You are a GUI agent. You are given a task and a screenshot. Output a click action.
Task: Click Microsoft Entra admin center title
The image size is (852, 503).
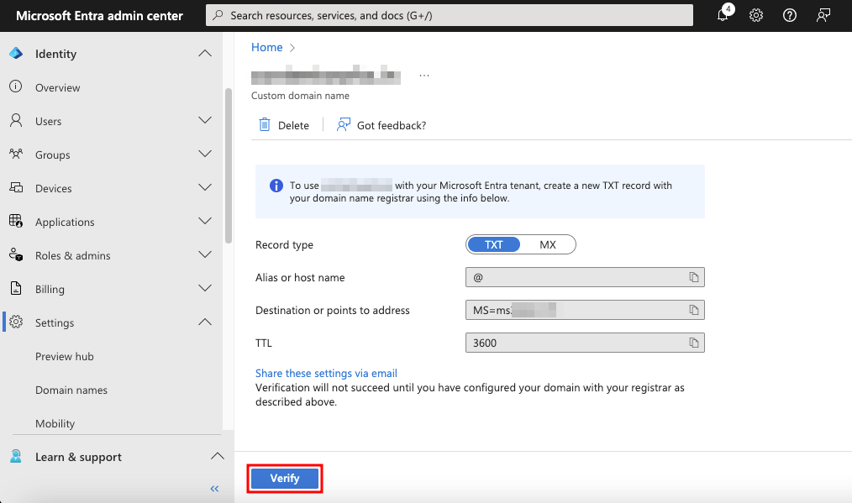[x=99, y=16]
